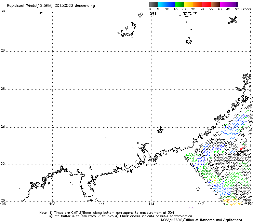Click the '117' longitude axis label
Image resolution: width=253 pixels, height=222 pixels.
[201, 204]
